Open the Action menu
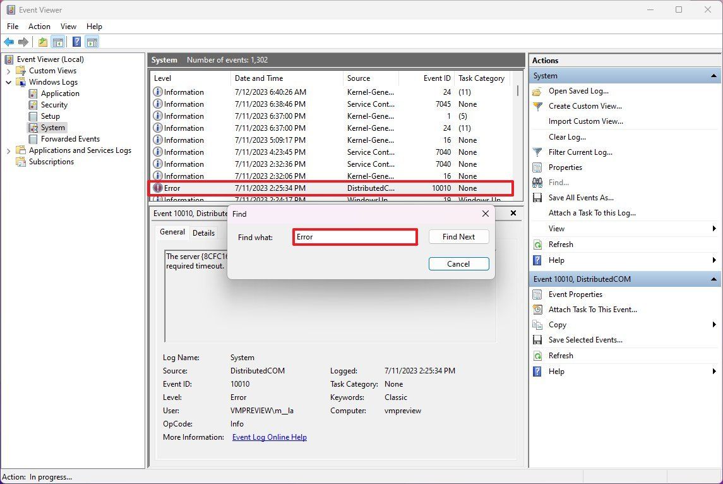The height and width of the screenshot is (484, 723). click(39, 27)
